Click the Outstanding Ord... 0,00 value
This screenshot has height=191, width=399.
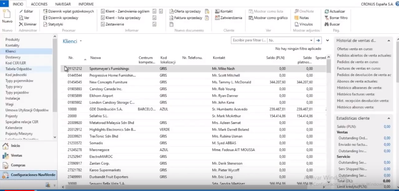pyautogui.click(x=387, y=138)
